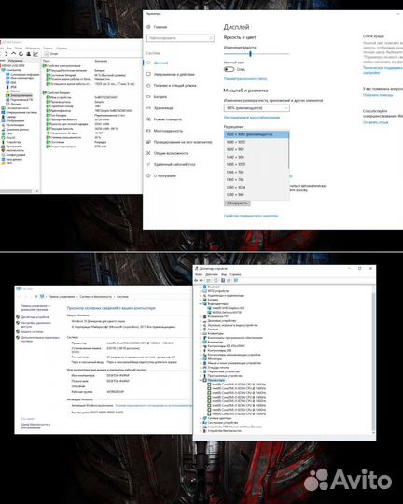Open Защита системы link in System window
403x504 pixels.
32,331
